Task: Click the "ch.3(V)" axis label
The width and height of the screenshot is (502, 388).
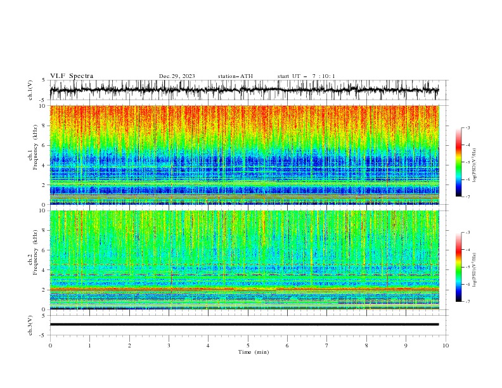Action: pos(30,325)
